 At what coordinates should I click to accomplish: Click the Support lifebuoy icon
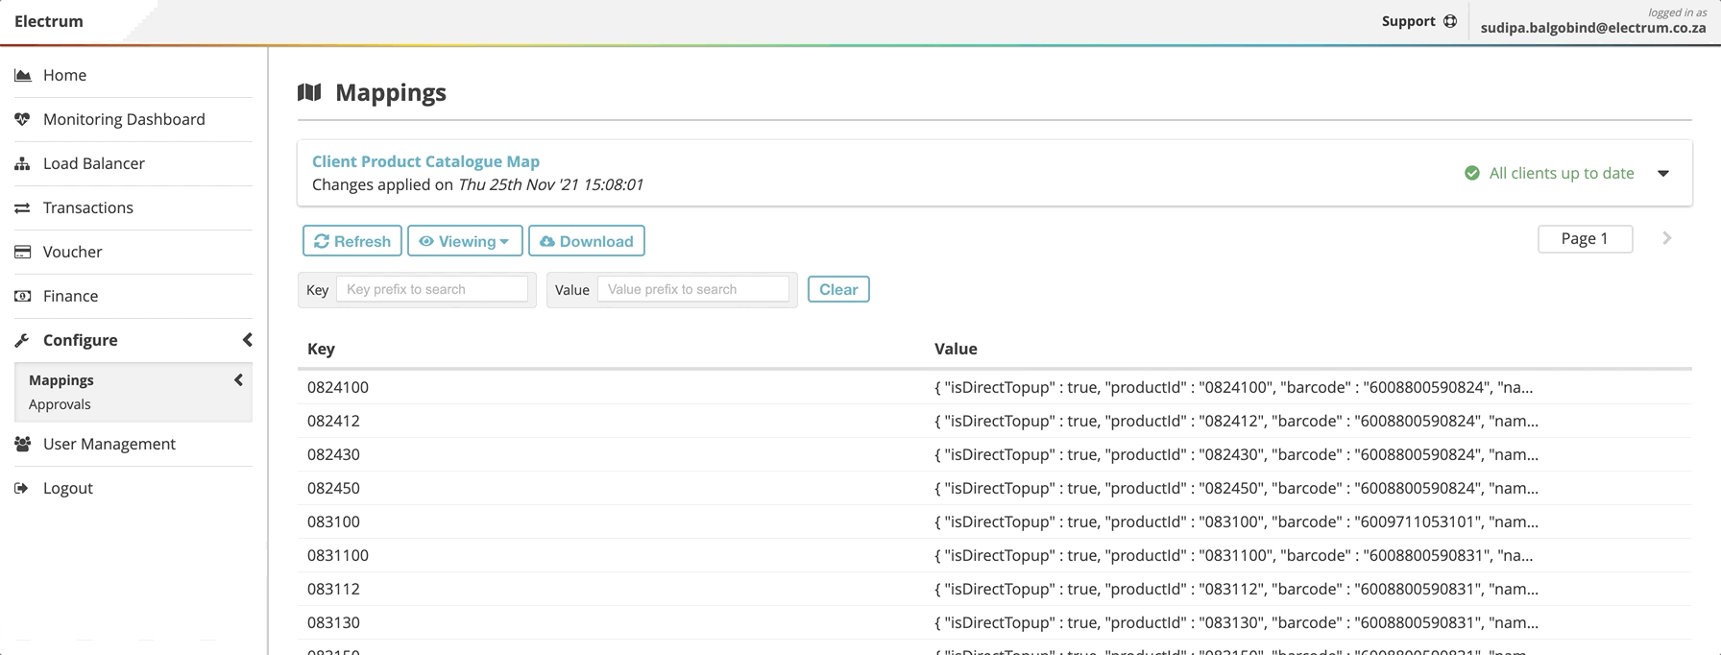1450,21
